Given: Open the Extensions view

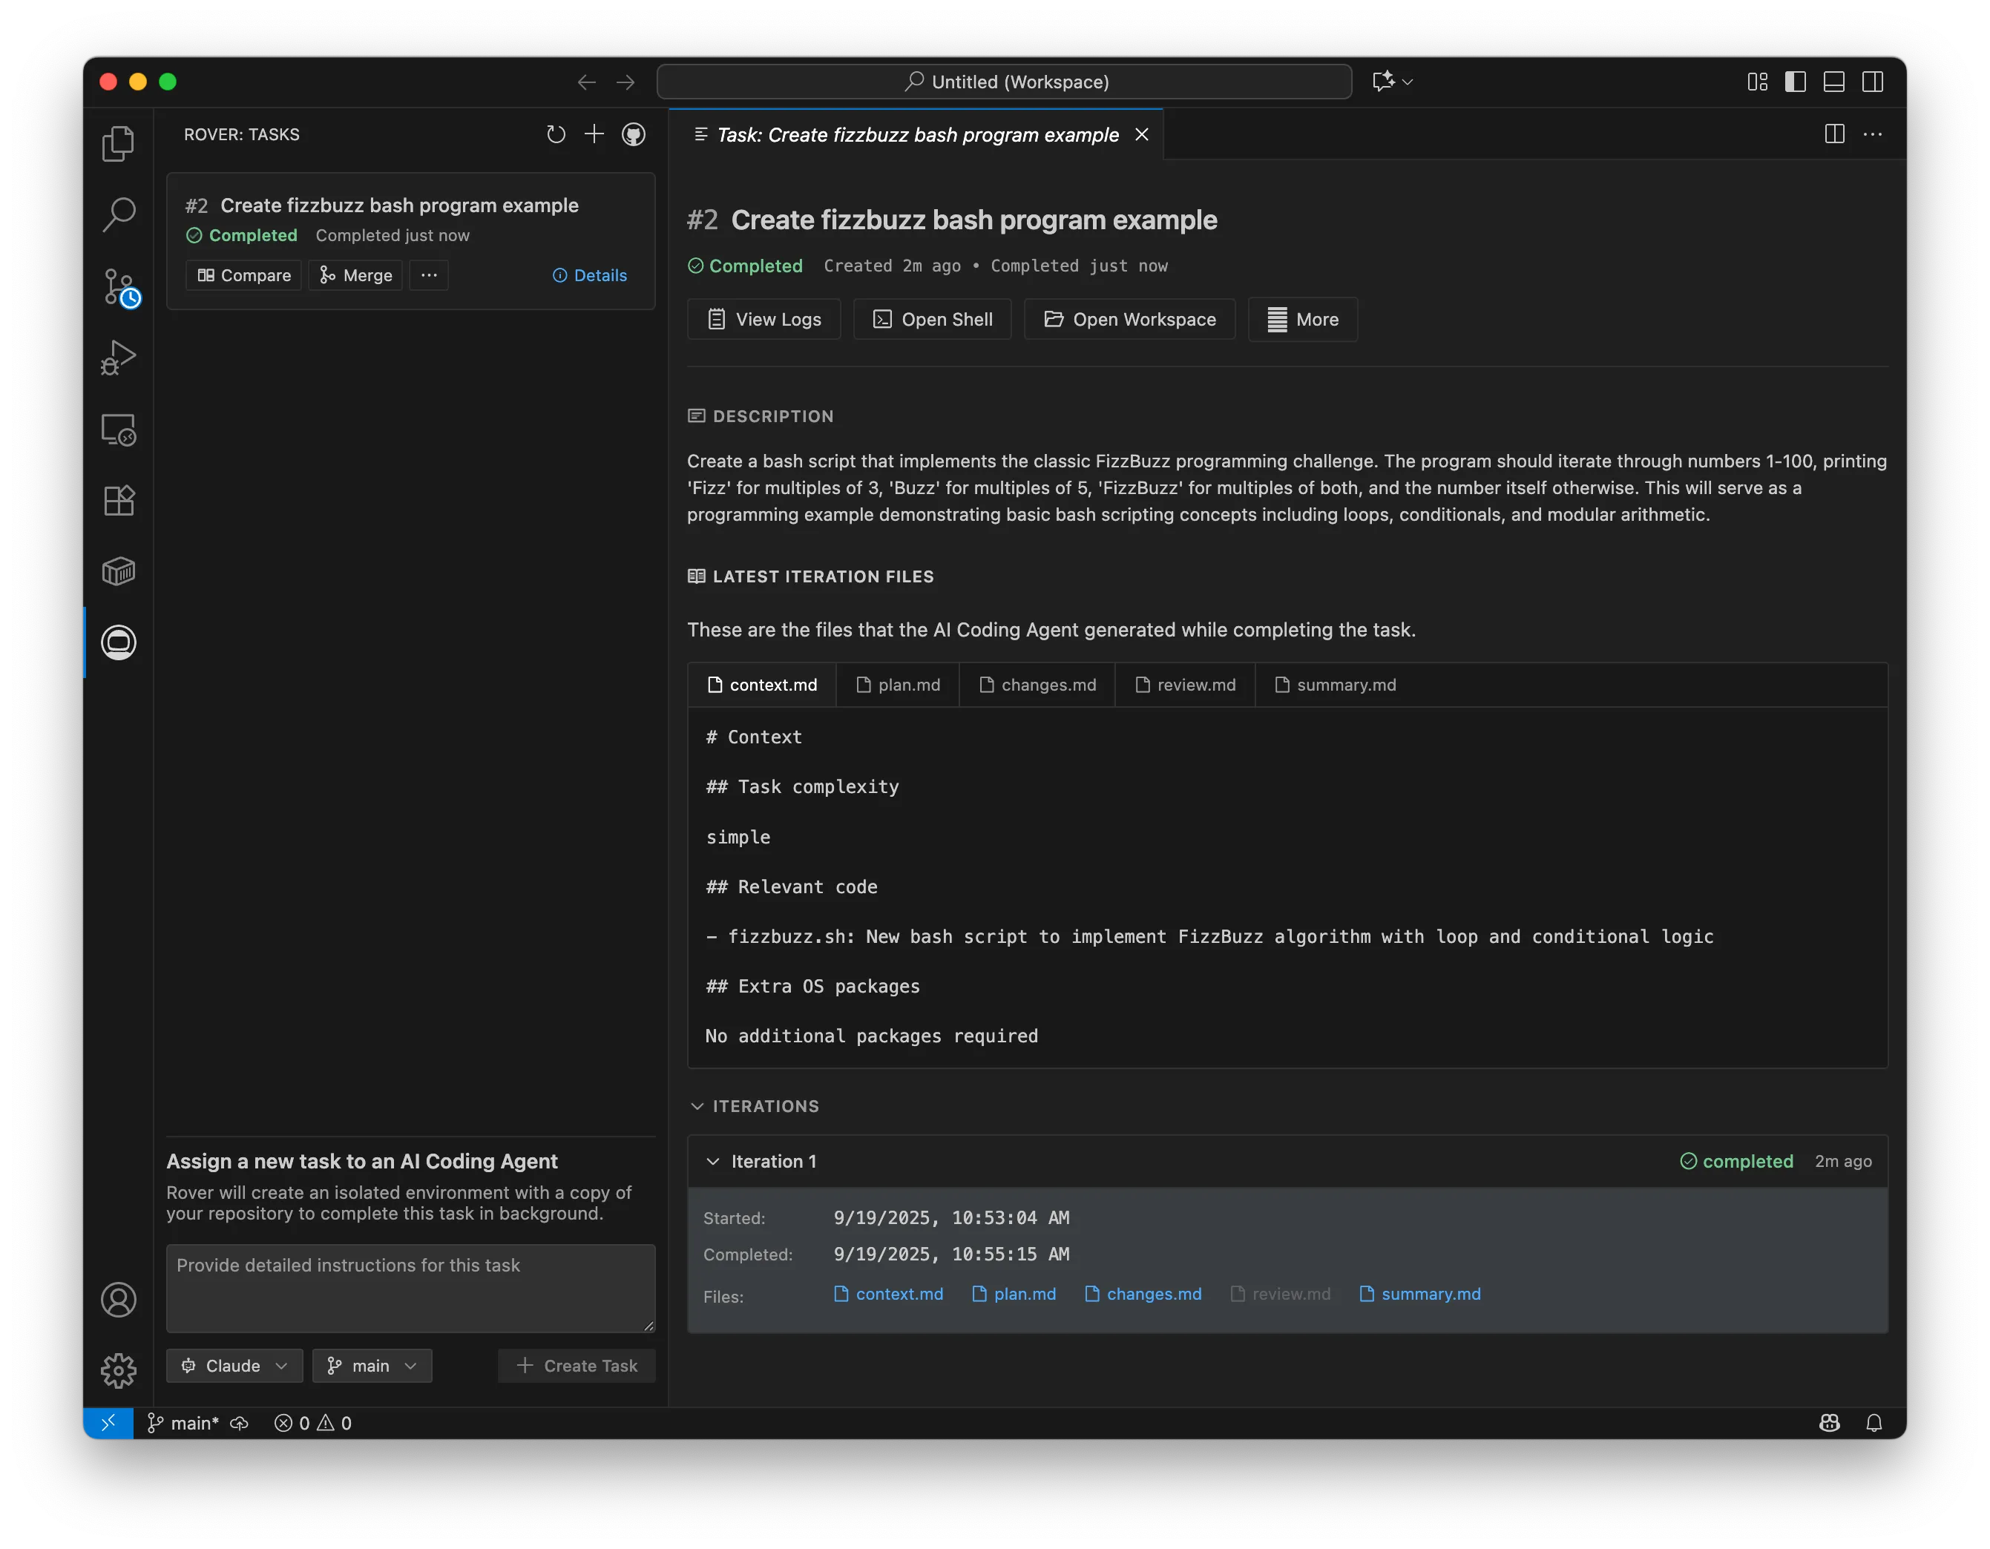Looking at the screenshot, I should pyautogui.click(x=119, y=499).
